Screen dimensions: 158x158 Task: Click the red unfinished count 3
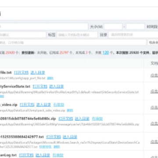pyautogui.click(x=86, y=53)
